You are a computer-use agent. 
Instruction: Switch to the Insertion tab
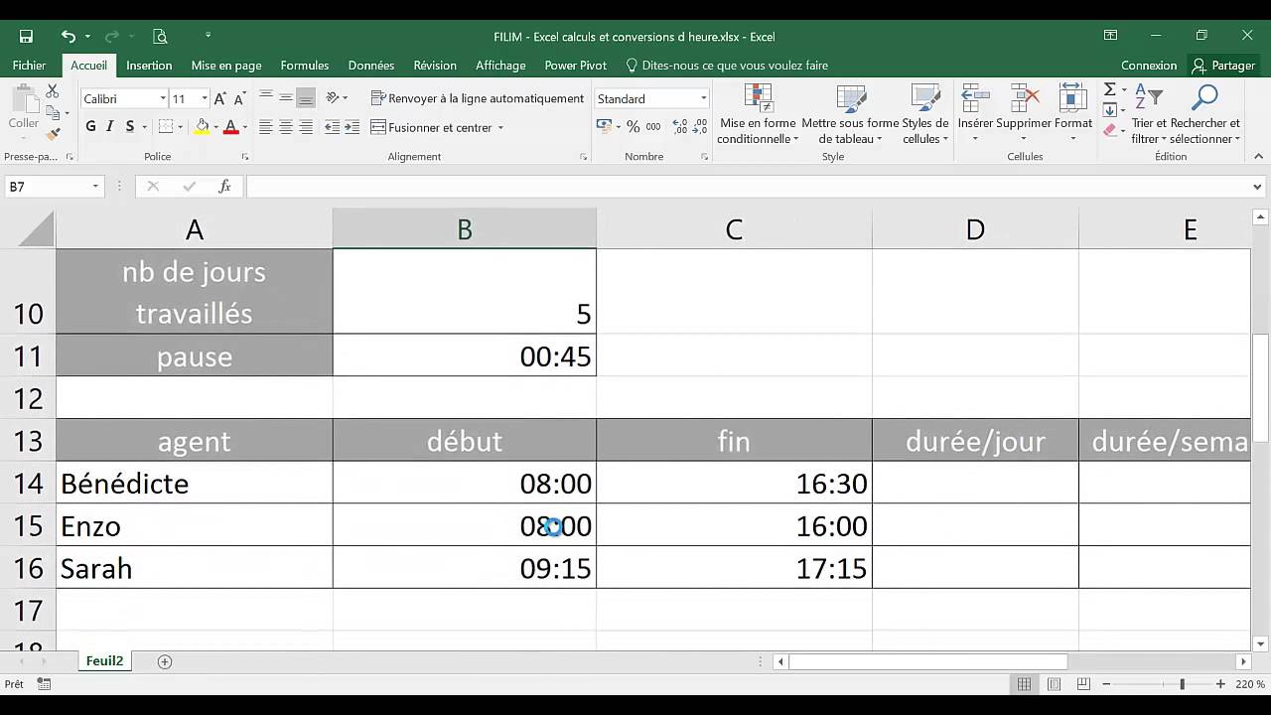point(149,66)
